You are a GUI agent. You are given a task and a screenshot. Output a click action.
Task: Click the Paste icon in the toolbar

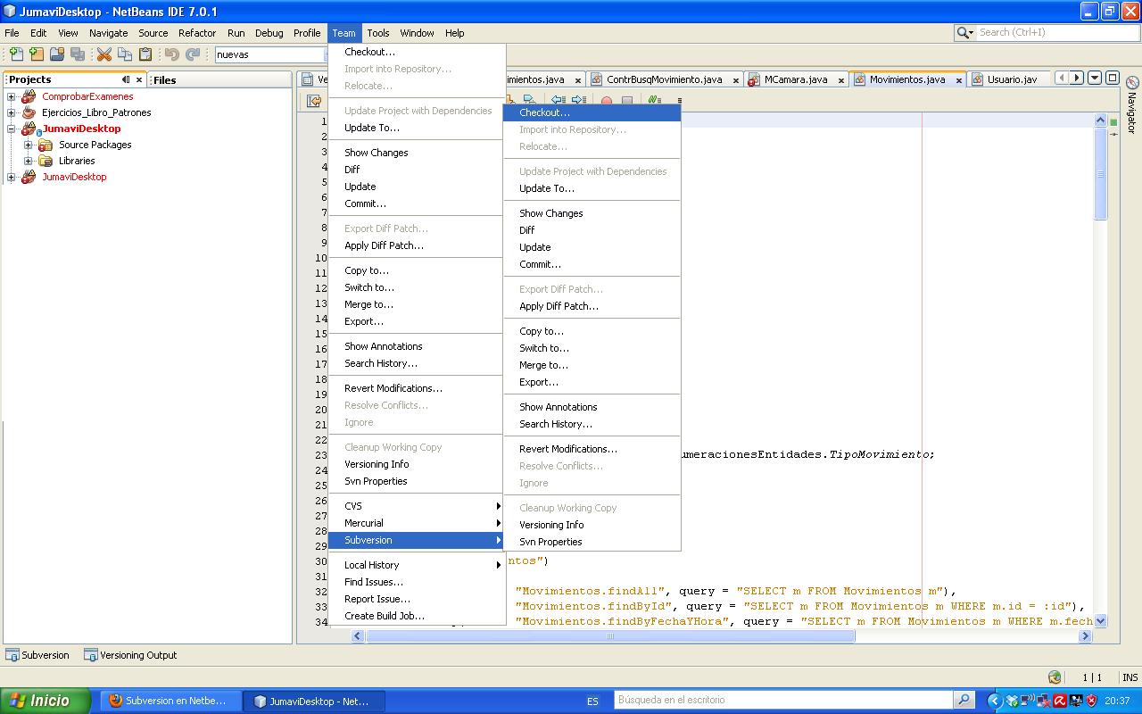pos(144,54)
